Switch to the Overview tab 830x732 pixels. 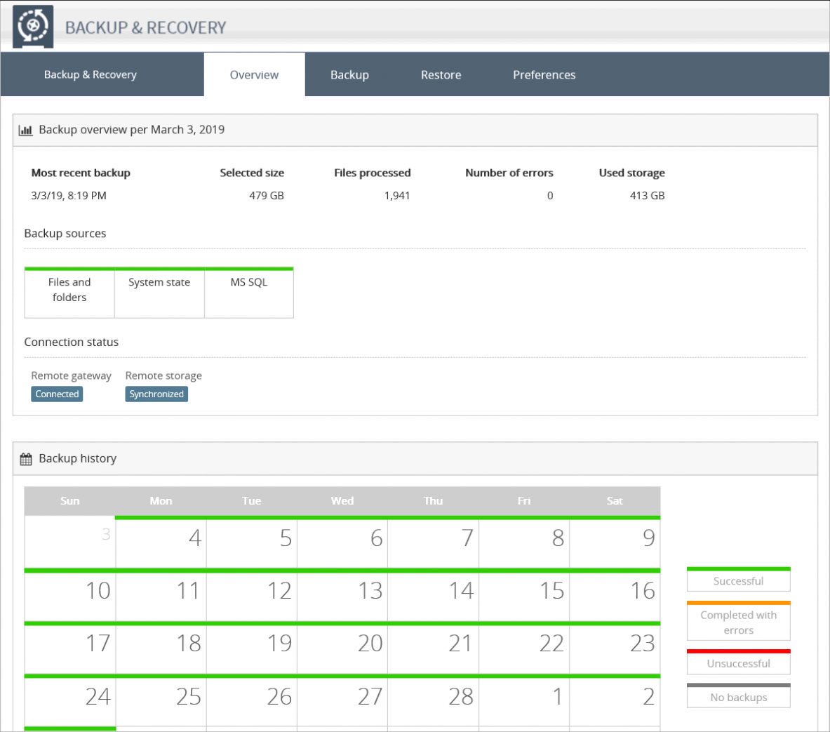click(x=254, y=75)
